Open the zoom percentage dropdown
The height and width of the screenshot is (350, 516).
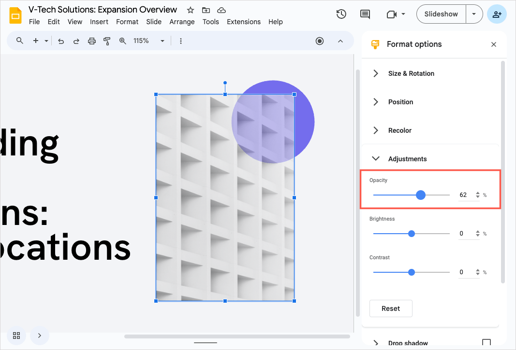pyautogui.click(x=162, y=41)
